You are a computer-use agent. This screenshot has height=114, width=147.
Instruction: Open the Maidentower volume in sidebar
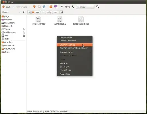[9, 32]
